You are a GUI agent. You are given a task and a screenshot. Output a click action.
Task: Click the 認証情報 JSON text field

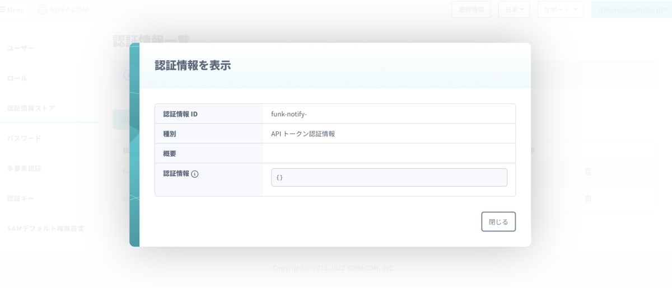[389, 177]
